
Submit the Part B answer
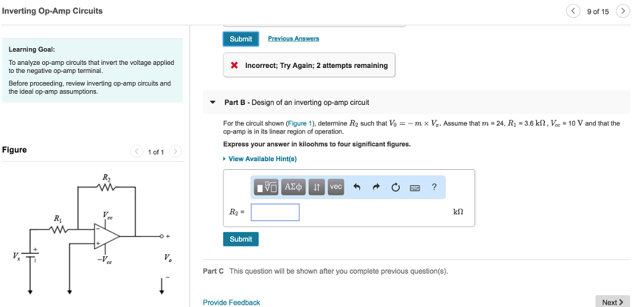click(241, 239)
